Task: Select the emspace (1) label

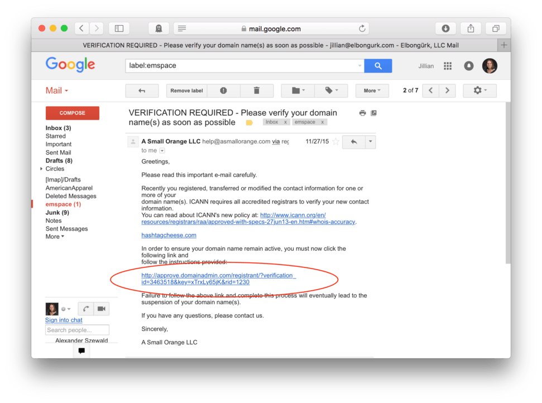Action: [63, 204]
